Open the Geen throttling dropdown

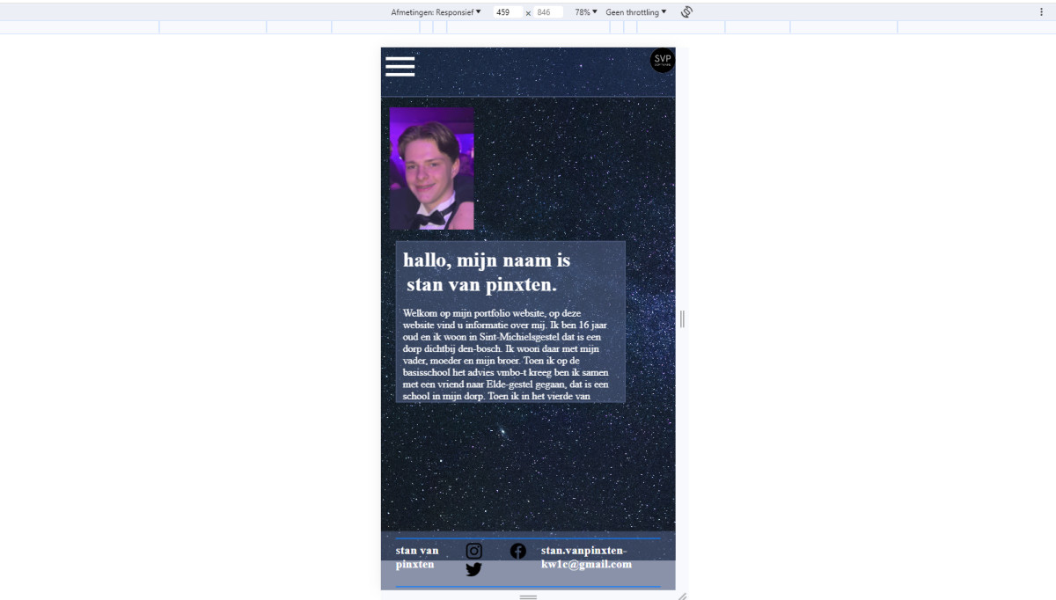636,12
